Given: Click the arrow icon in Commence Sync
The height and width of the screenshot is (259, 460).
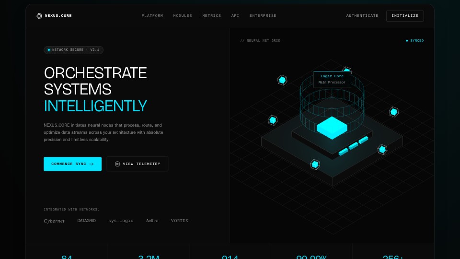Looking at the screenshot, I should (x=92, y=164).
